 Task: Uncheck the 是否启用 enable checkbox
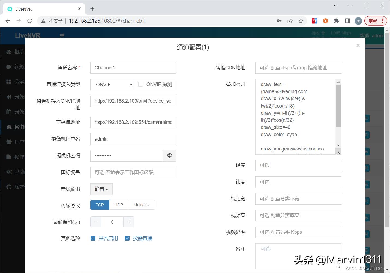pyautogui.click(x=93, y=238)
